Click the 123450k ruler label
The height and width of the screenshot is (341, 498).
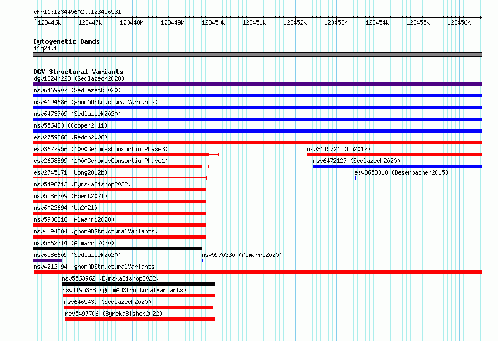(x=213, y=22)
